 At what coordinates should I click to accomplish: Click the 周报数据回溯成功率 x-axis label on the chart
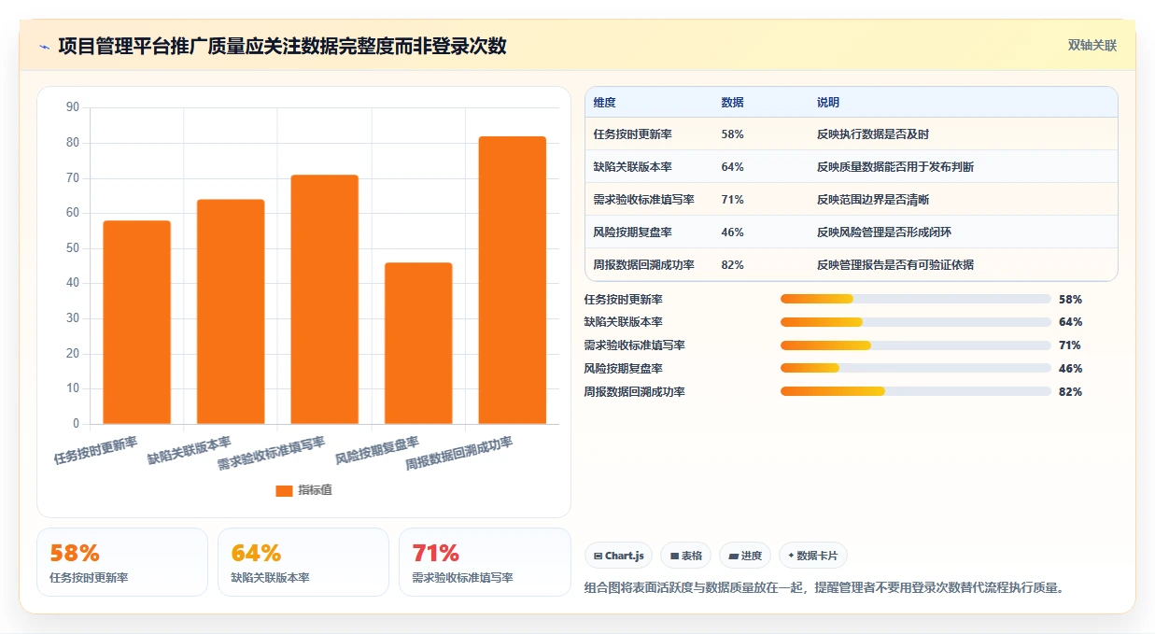[459, 452]
